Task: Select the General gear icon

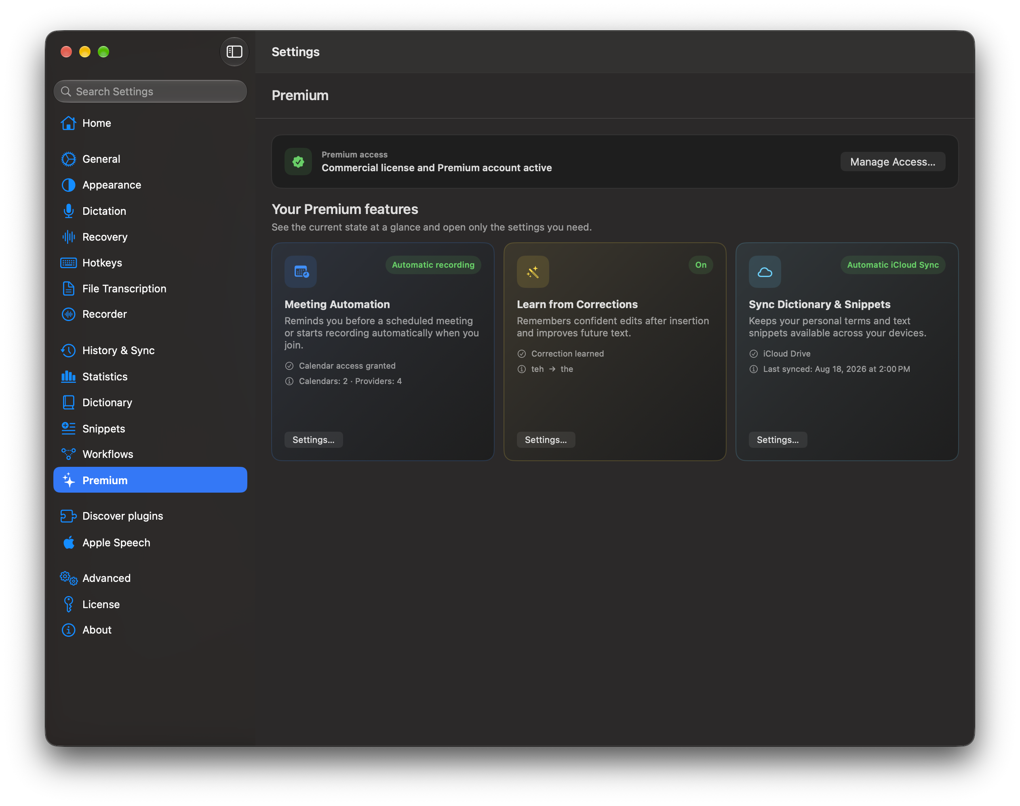Action: click(x=68, y=159)
